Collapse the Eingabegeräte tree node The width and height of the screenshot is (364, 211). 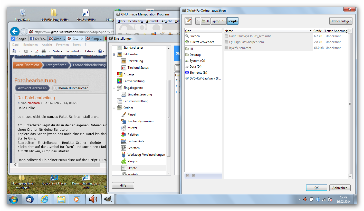[x=114, y=88]
